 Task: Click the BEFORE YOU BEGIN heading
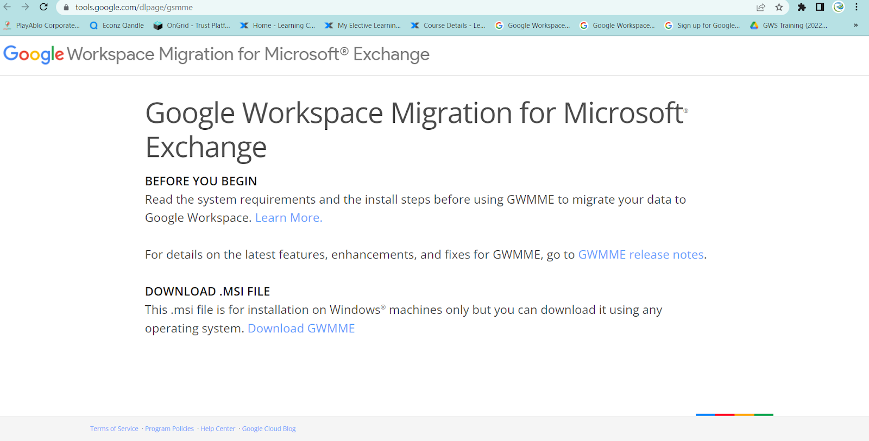click(201, 181)
